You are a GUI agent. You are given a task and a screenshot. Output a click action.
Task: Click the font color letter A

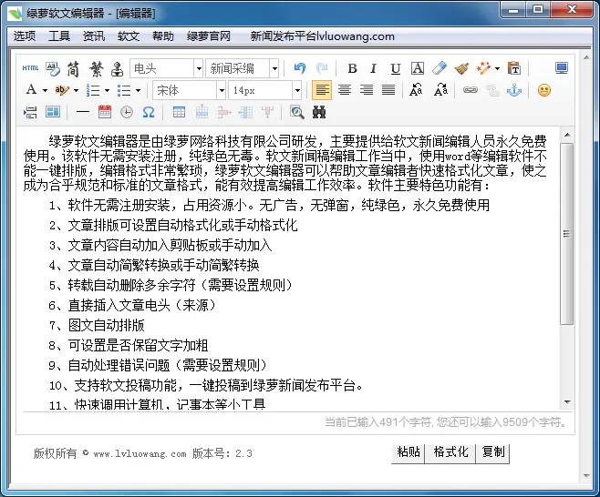coord(31,90)
